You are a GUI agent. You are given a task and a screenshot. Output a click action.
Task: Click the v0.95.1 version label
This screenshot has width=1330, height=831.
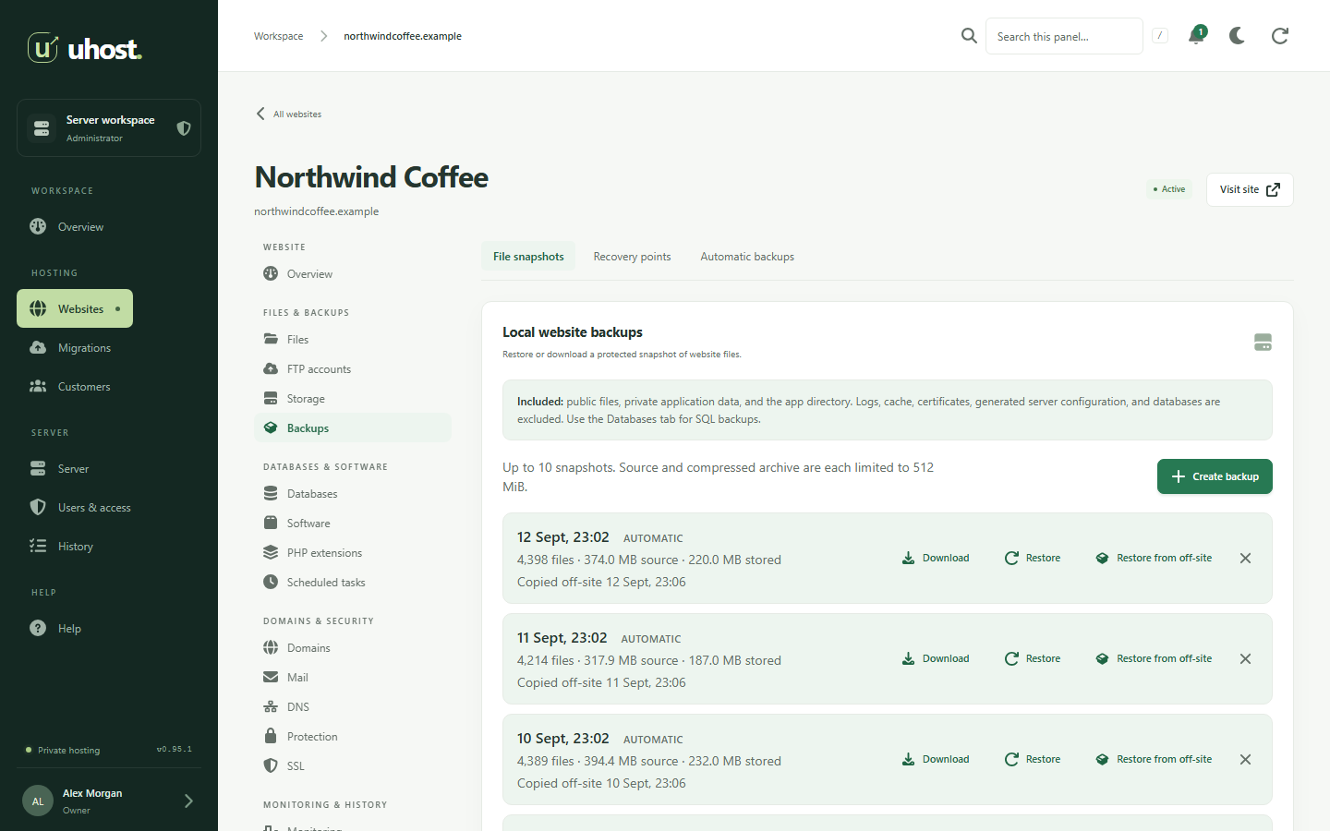175,750
